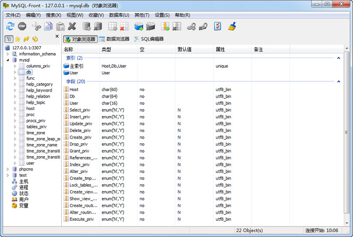Click the first key-shaped toolbar icon
Image resolution: width=353 pixels, height=237 pixels.
pyautogui.click(x=191, y=26)
